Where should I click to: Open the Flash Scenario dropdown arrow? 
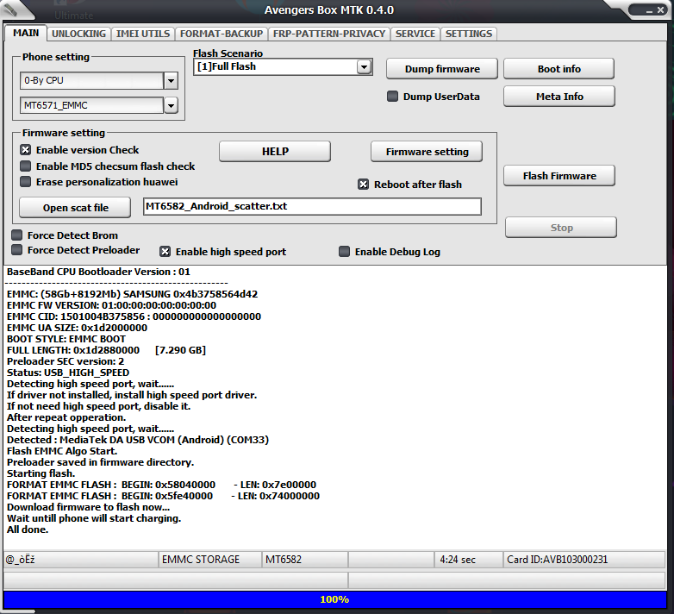pyautogui.click(x=364, y=66)
